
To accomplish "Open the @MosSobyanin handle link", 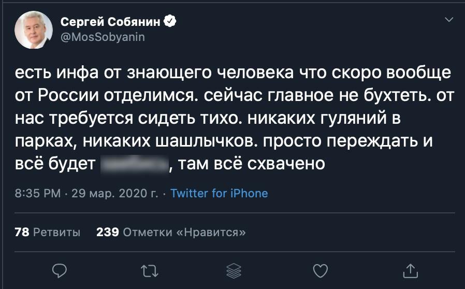I will pos(103,37).
